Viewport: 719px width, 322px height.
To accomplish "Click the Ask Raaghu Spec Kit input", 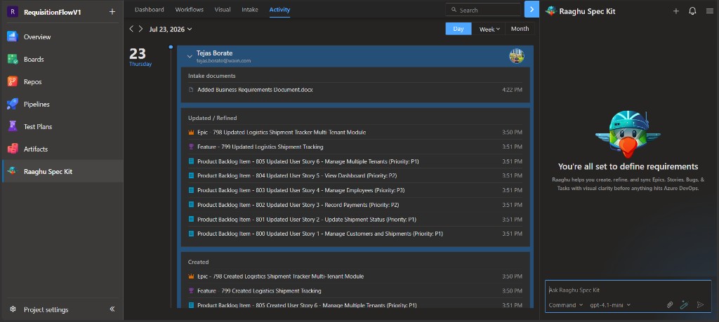I will (x=627, y=290).
